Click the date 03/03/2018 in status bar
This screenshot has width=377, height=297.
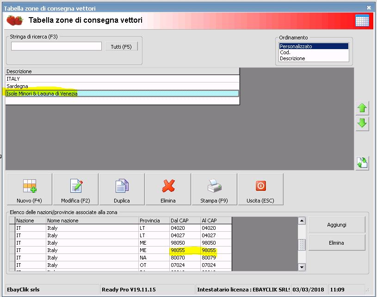click(308, 290)
